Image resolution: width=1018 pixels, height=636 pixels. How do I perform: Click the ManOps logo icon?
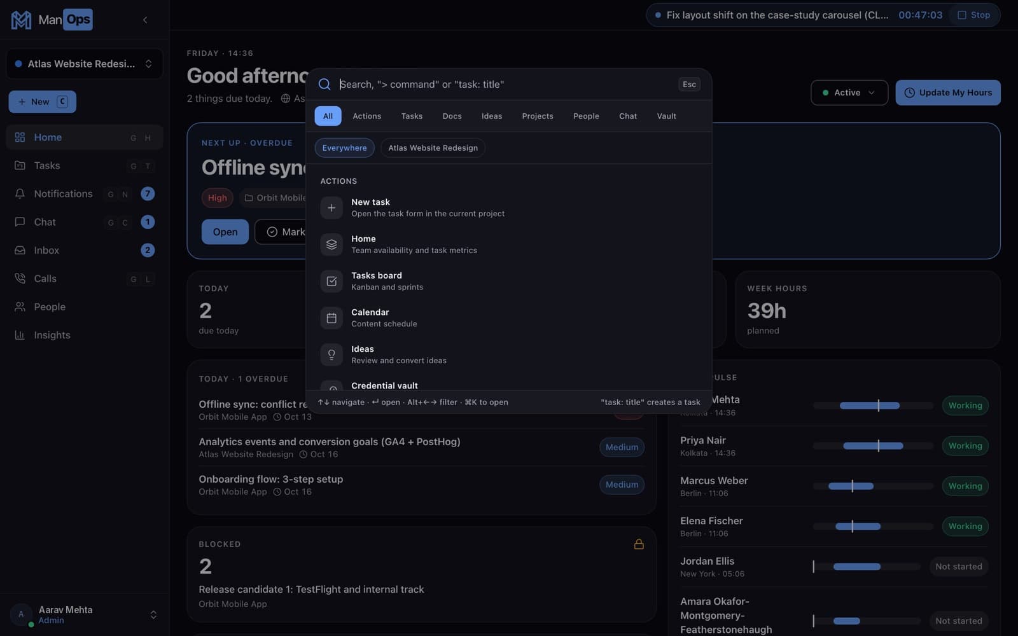[x=21, y=20]
